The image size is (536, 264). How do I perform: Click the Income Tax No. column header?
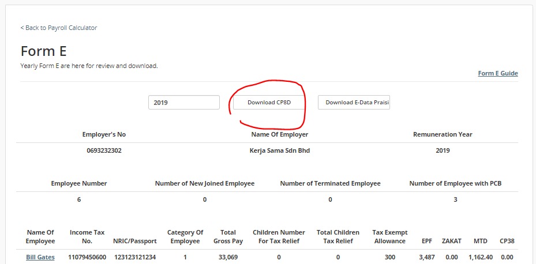point(87,237)
